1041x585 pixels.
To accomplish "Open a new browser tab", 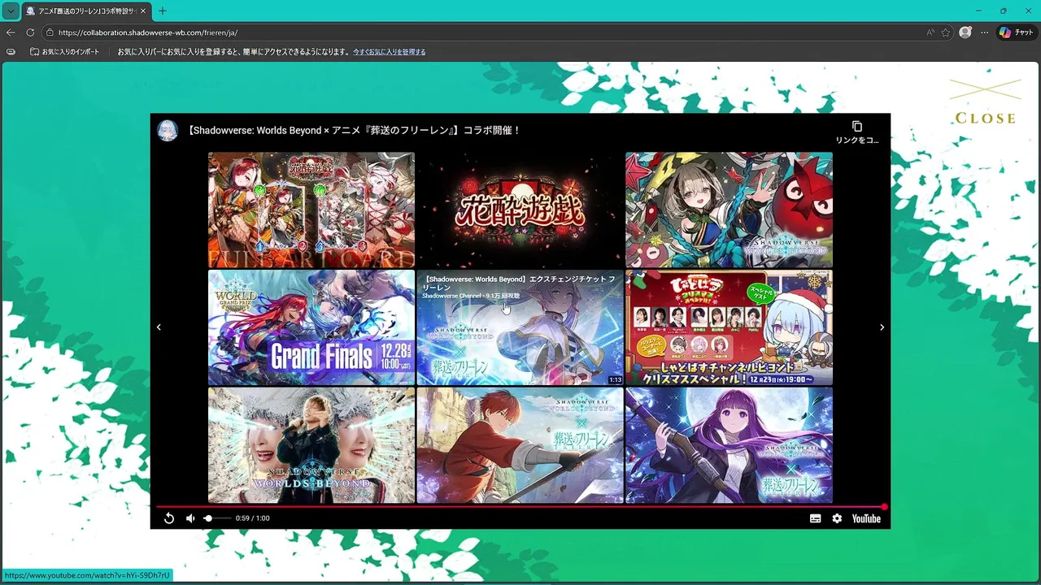I will (163, 11).
